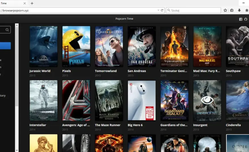The height and width of the screenshot is (152, 249).
Task: Open the Jurassic World poster
Action: (44, 46)
